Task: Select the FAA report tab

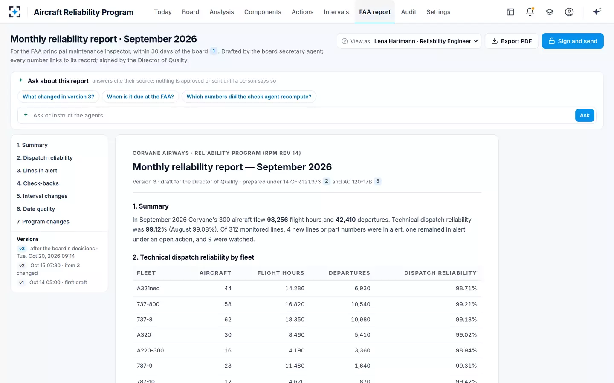Action: [375, 12]
